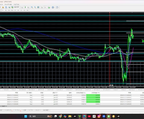Viewport: 144px width, 119px height.
Task: Sort by 決済逆指値(S/L) column header
Action: tap(81, 93)
